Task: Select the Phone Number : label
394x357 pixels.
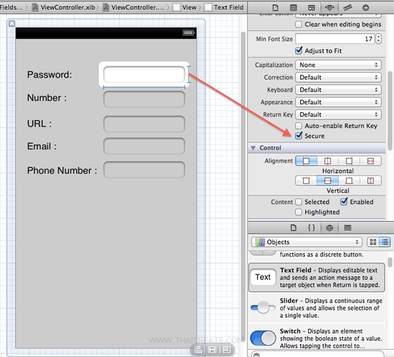Action: pos(62,171)
